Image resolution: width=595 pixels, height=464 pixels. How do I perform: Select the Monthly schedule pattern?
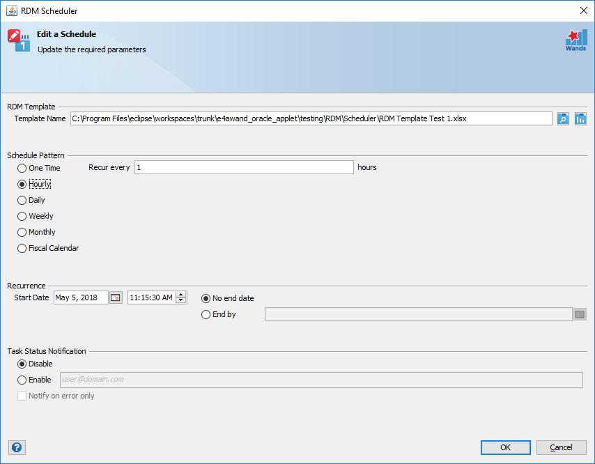coord(22,232)
